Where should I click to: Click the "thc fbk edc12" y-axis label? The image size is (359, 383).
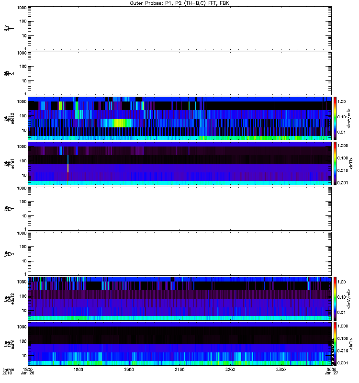pos(9,298)
